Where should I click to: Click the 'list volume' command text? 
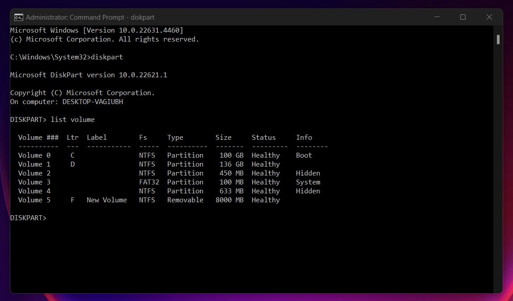coord(72,120)
